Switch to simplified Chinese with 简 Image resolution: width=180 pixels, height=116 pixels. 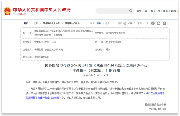pyautogui.click(x=146, y=11)
